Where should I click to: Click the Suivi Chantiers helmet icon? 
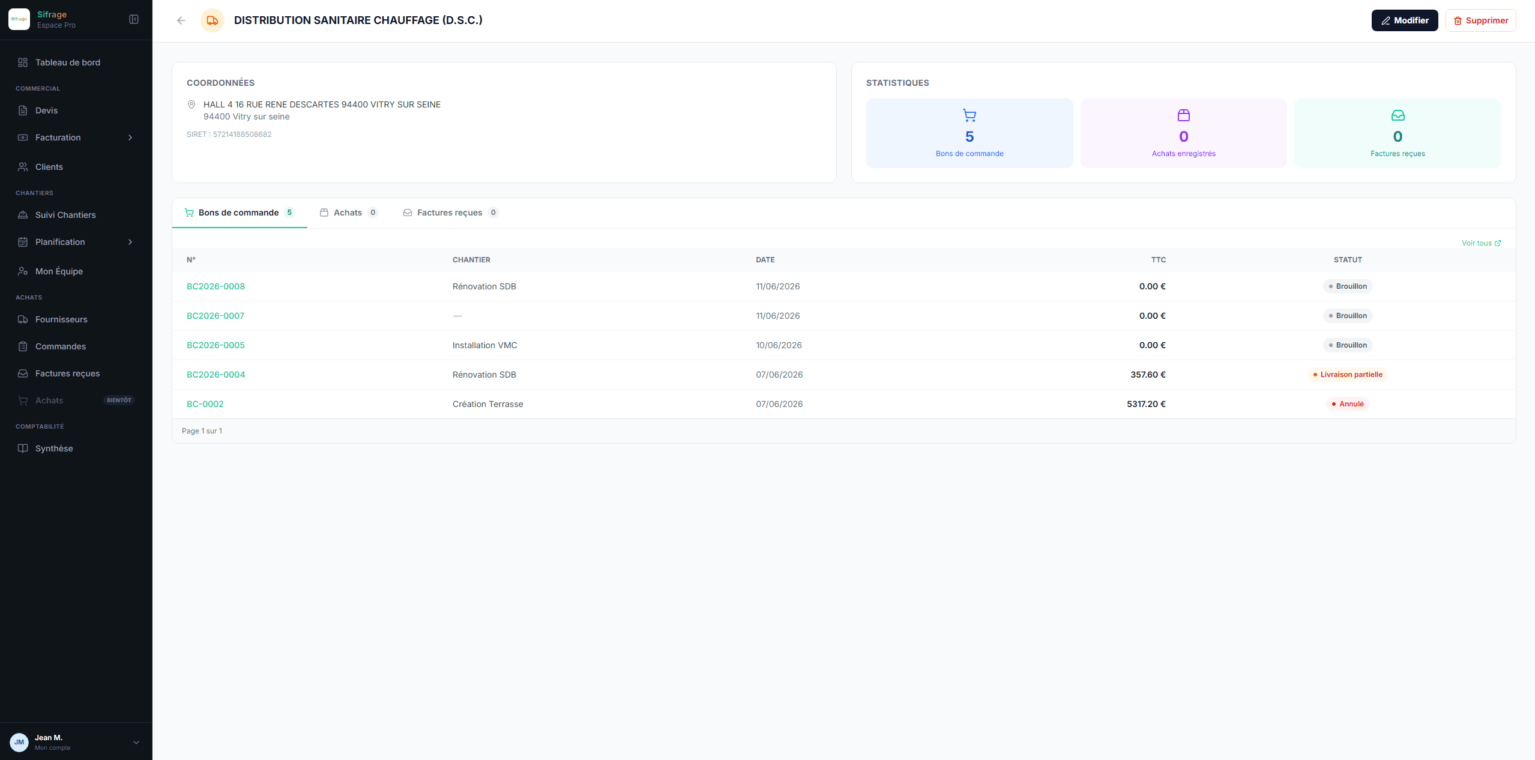pyautogui.click(x=23, y=215)
